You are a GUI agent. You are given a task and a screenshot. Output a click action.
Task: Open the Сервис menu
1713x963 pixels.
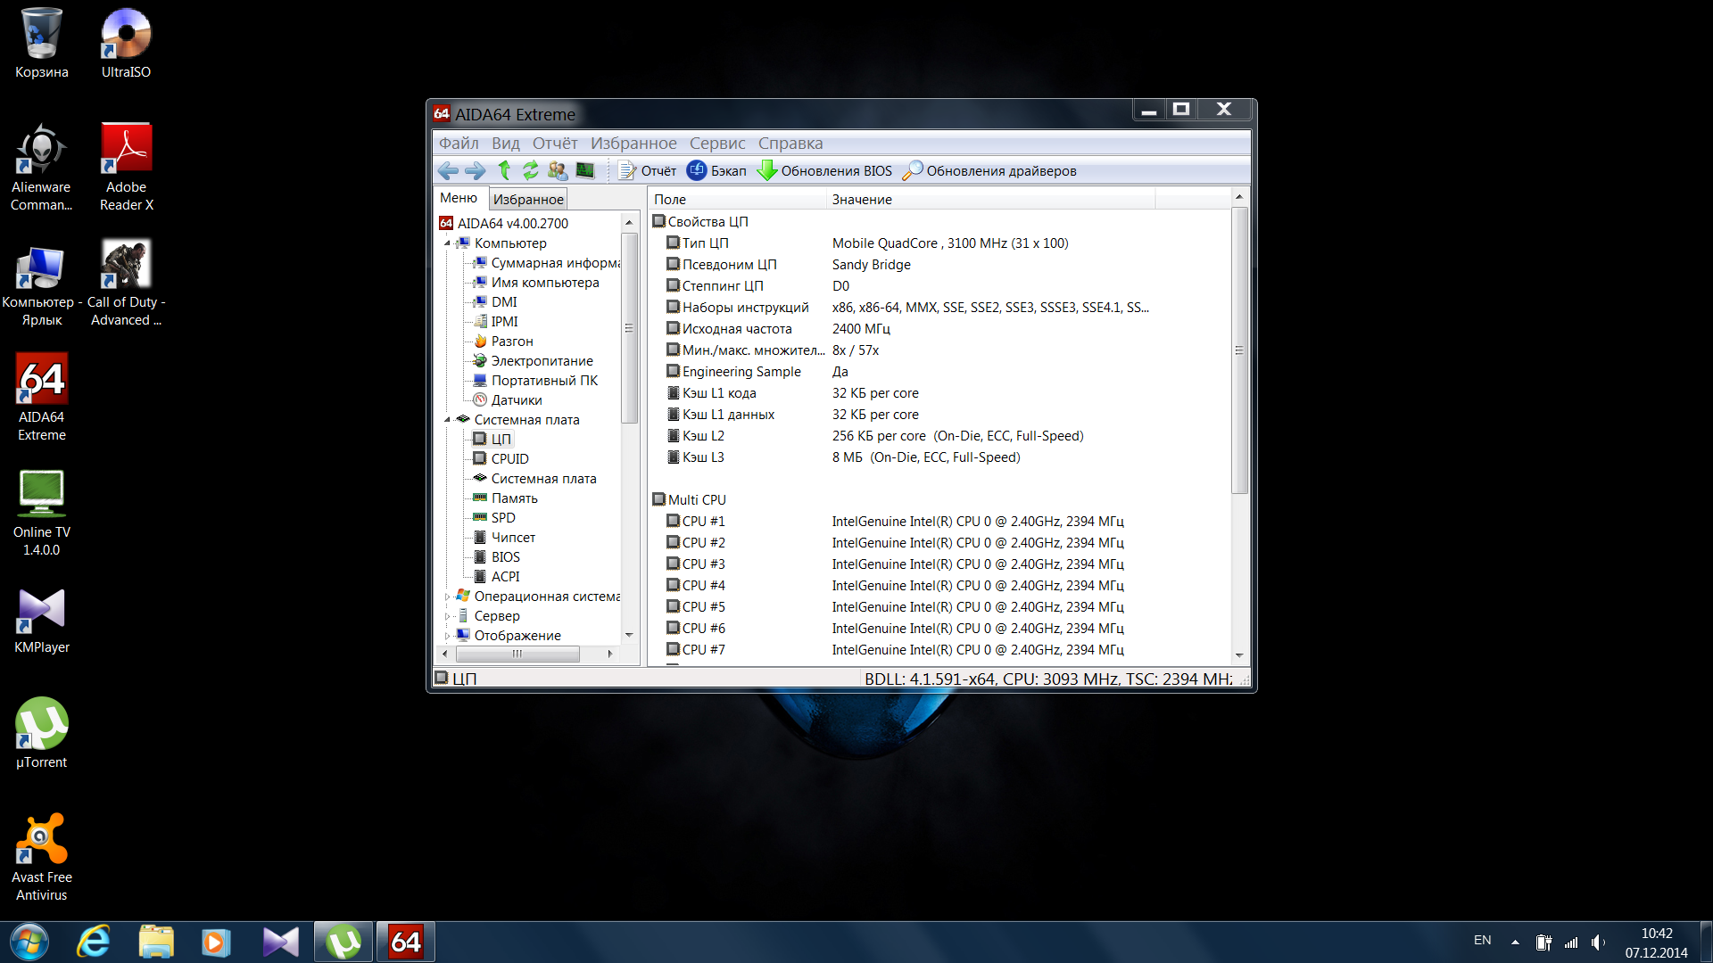(x=717, y=144)
